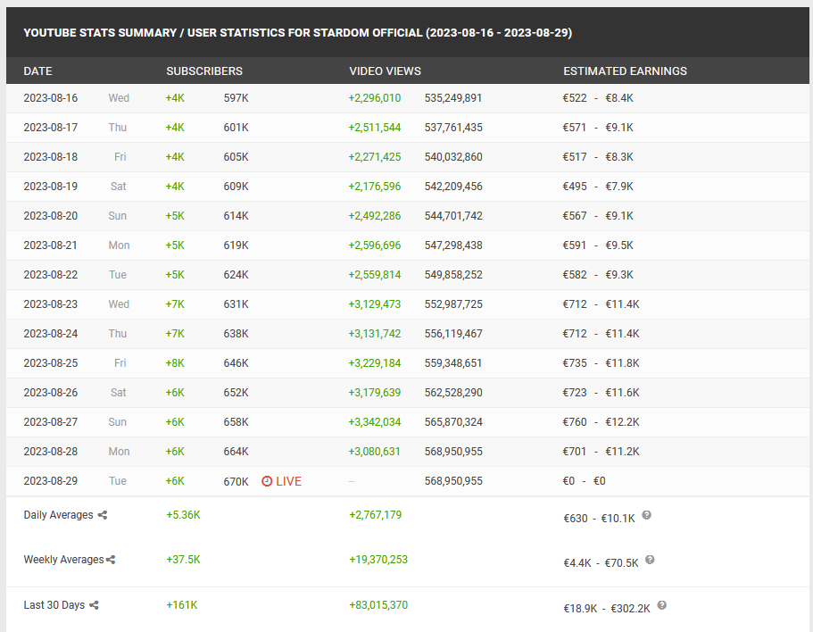Select the 2023-08-22 date cell

point(50,275)
